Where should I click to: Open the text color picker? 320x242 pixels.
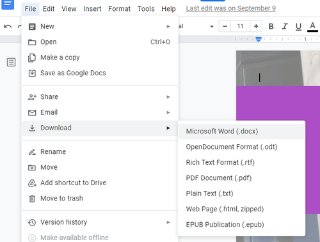[312, 27]
